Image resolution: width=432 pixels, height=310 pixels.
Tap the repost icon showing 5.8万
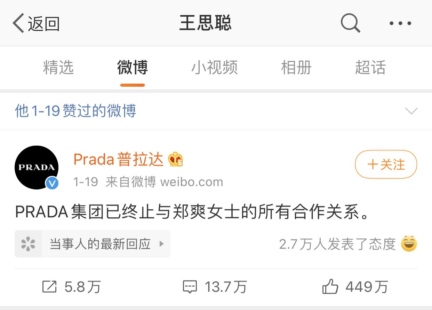pyautogui.click(x=49, y=287)
